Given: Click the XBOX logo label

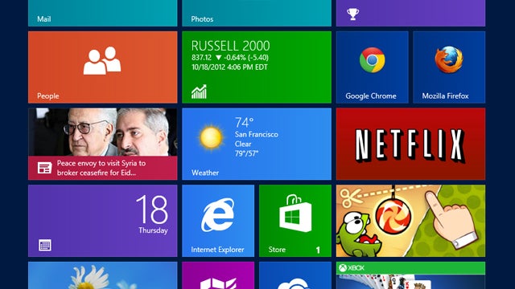Looking at the screenshot, I should point(352,267).
